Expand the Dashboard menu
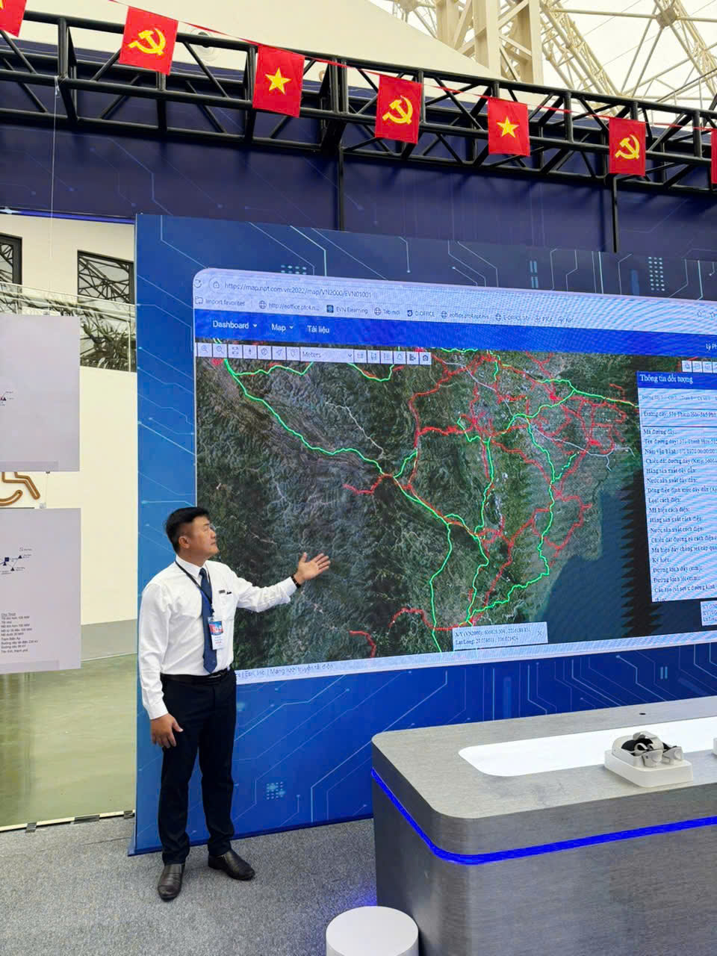717x956 pixels. coord(234,325)
